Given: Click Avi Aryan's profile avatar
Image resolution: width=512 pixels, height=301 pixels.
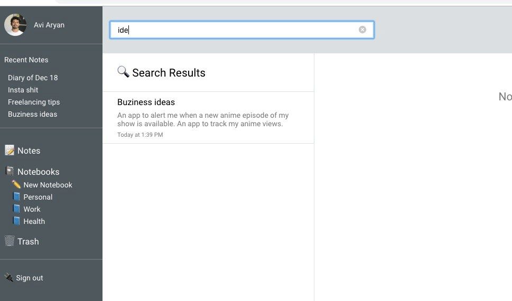Looking at the screenshot, I should [x=15, y=25].
